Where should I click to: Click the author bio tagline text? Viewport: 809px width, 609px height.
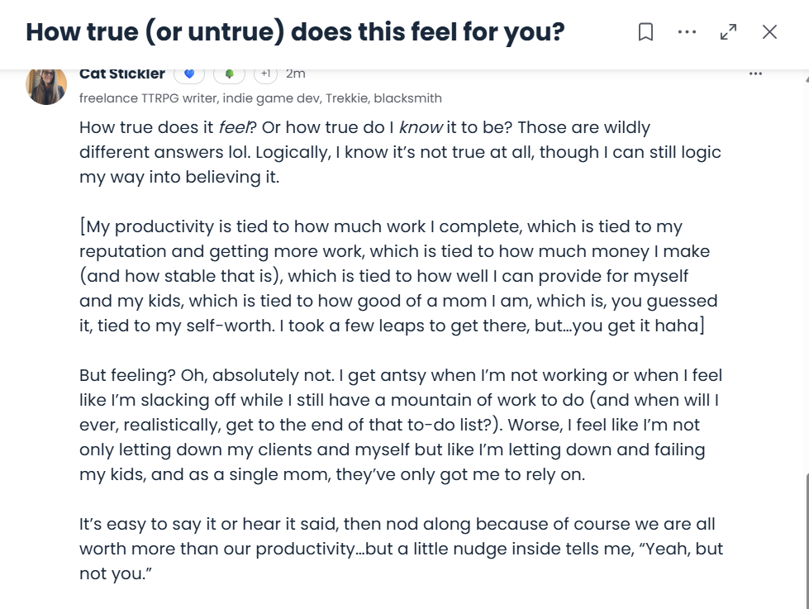click(260, 98)
